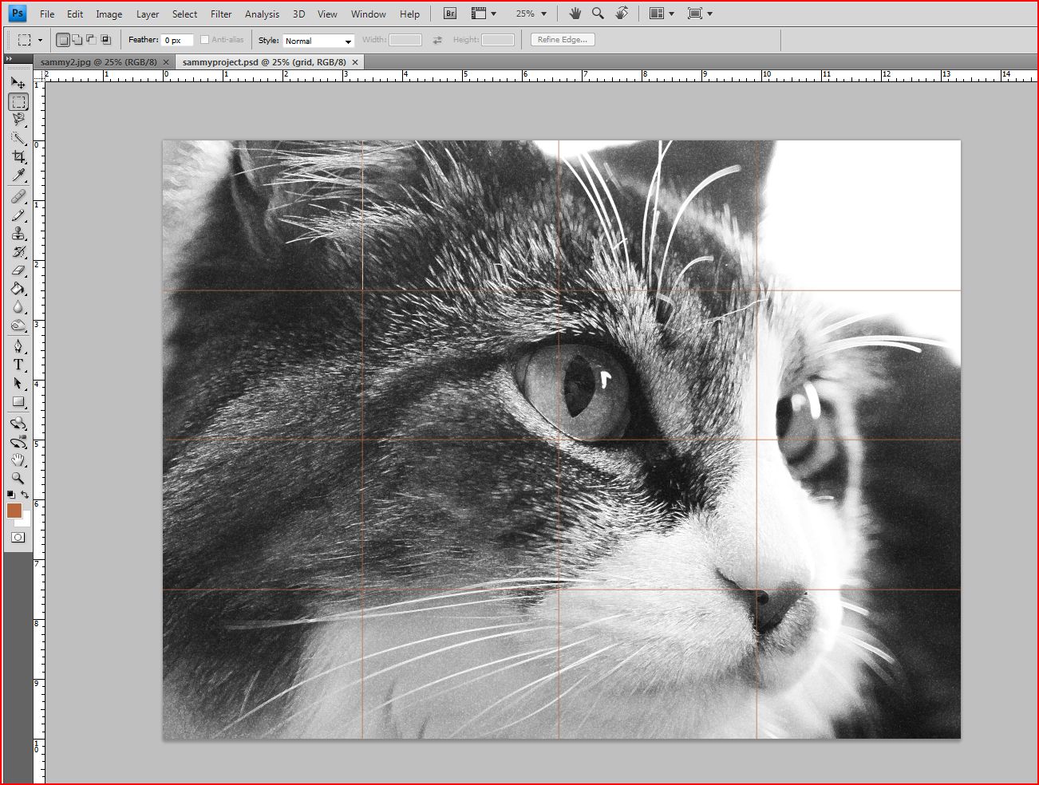The width and height of the screenshot is (1039, 785).
Task: Open the File menu
Action: tap(47, 14)
